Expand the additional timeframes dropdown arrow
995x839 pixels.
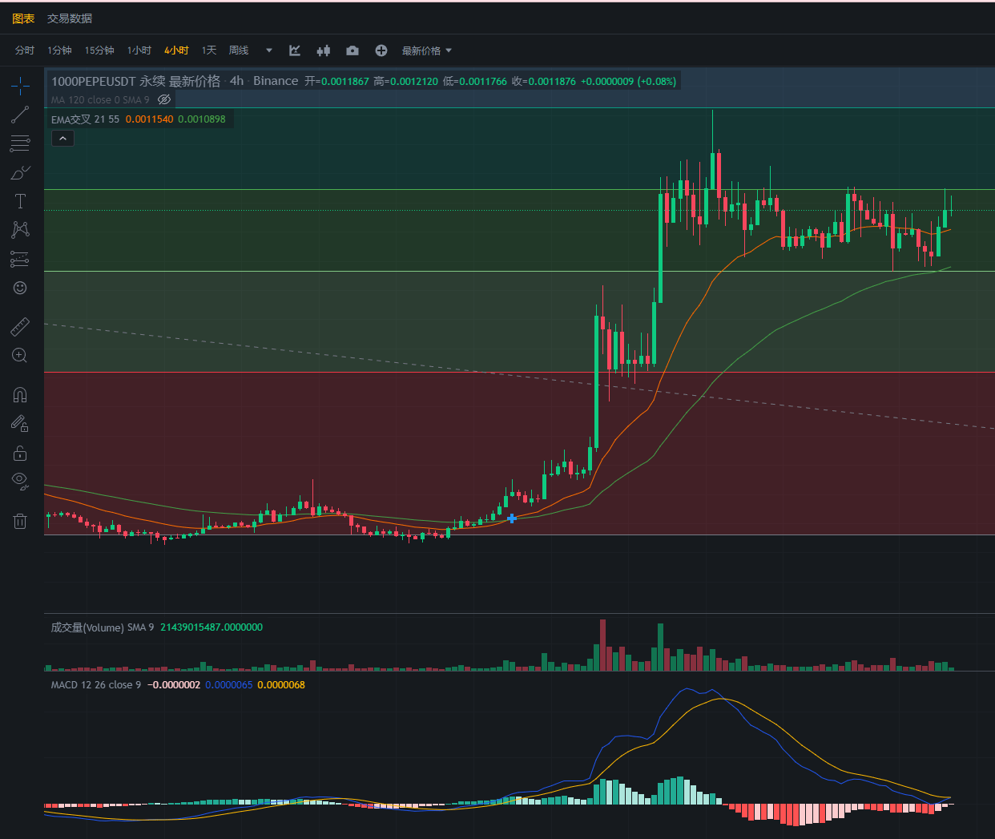click(269, 50)
